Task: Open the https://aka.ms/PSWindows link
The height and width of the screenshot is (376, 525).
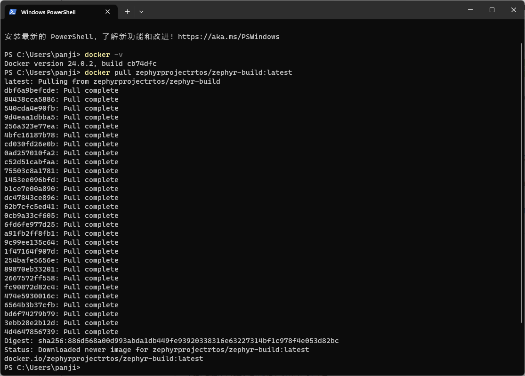Action: tap(228, 37)
